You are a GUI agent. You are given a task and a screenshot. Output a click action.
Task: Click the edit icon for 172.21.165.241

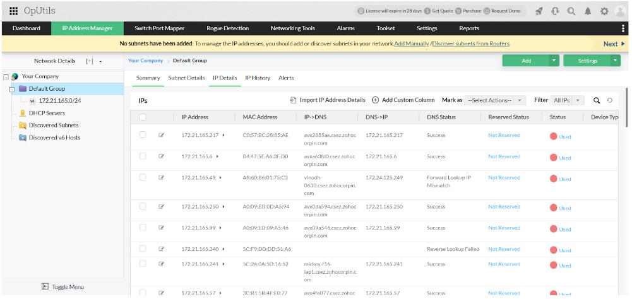(x=161, y=264)
